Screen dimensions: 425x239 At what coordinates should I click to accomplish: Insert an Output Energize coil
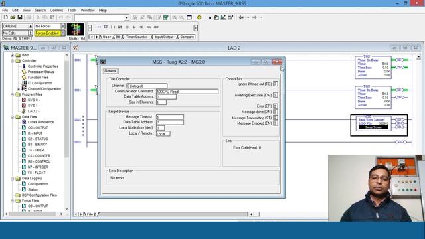click(x=127, y=27)
